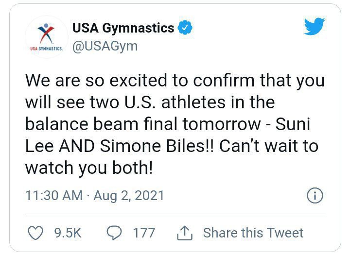The width and height of the screenshot is (350, 254).
Task: Click the Share this Tweet label
Action: click(x=253, y=233)
